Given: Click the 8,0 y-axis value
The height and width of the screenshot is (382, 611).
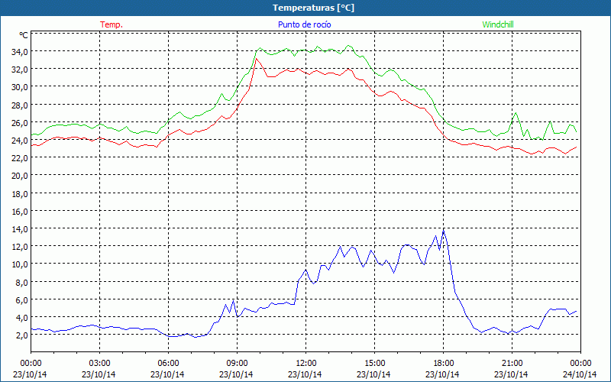Looking at the screenshot, I should 22,282.
